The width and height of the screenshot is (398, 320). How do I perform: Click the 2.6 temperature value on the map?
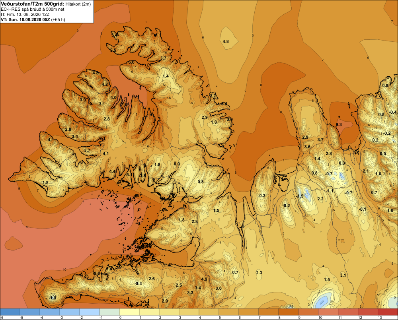[x=152, y=279]
